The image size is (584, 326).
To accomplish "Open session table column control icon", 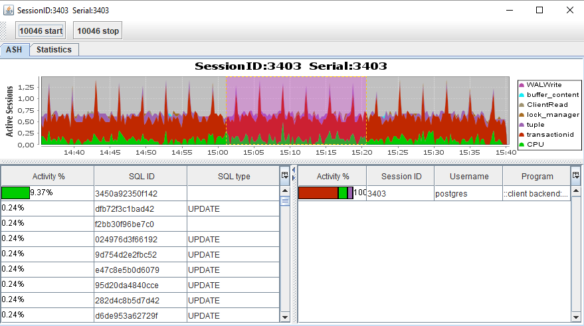I will point(576,175).
